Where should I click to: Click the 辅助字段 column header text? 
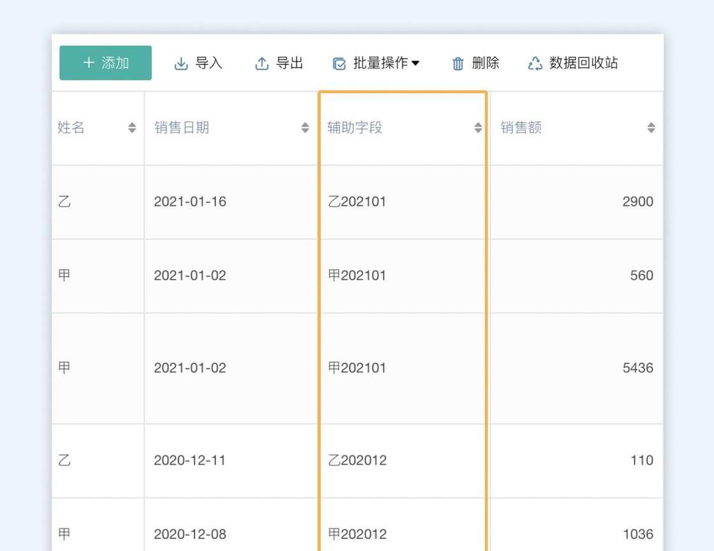tap(354, 128)
